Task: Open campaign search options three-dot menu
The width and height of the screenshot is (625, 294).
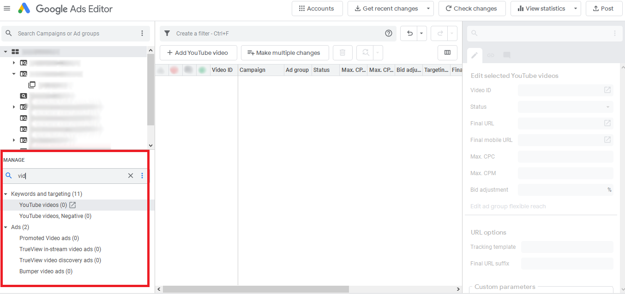Action: coord(142,34)
